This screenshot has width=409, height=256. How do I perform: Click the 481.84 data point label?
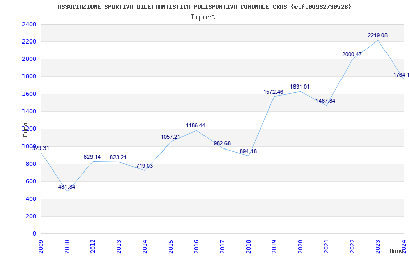[66, 187]
